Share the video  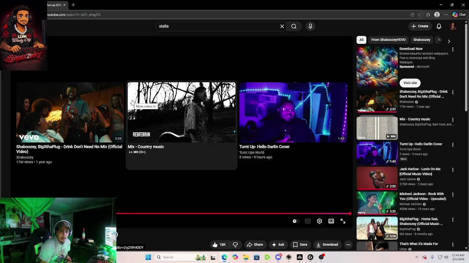pos(255,245)
